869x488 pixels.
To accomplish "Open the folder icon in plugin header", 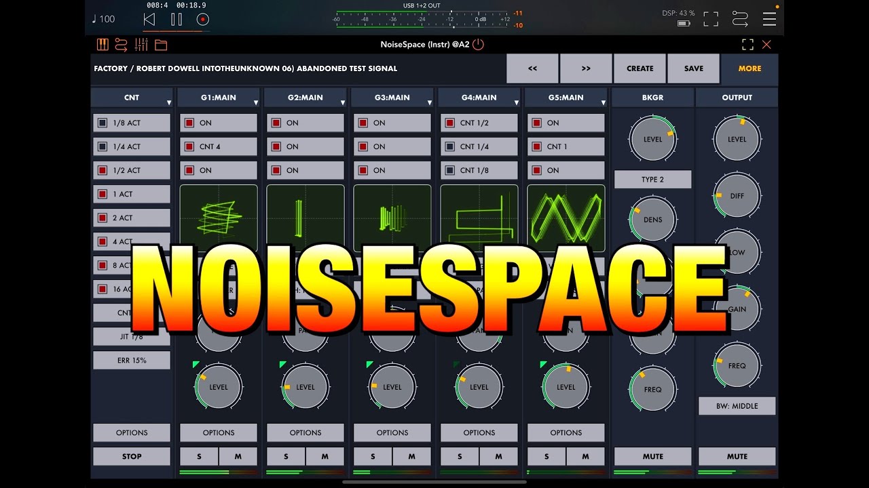I will point(160,45).
